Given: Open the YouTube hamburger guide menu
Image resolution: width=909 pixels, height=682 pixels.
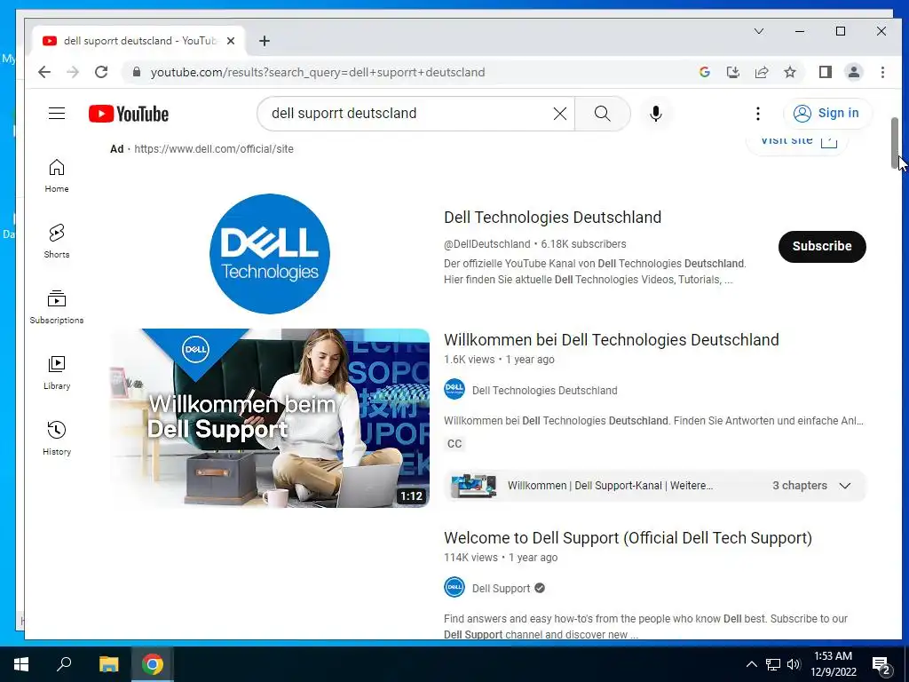Looking at the screenshot, I should pyautogui.click(x=57, y=113).
